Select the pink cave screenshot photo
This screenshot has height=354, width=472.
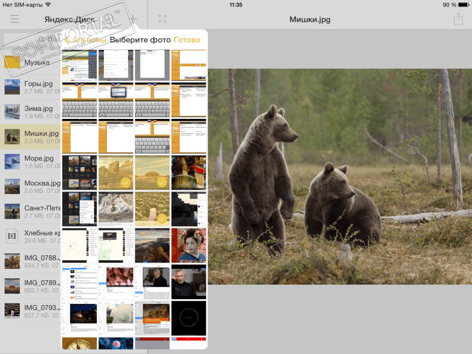[116, 282]
